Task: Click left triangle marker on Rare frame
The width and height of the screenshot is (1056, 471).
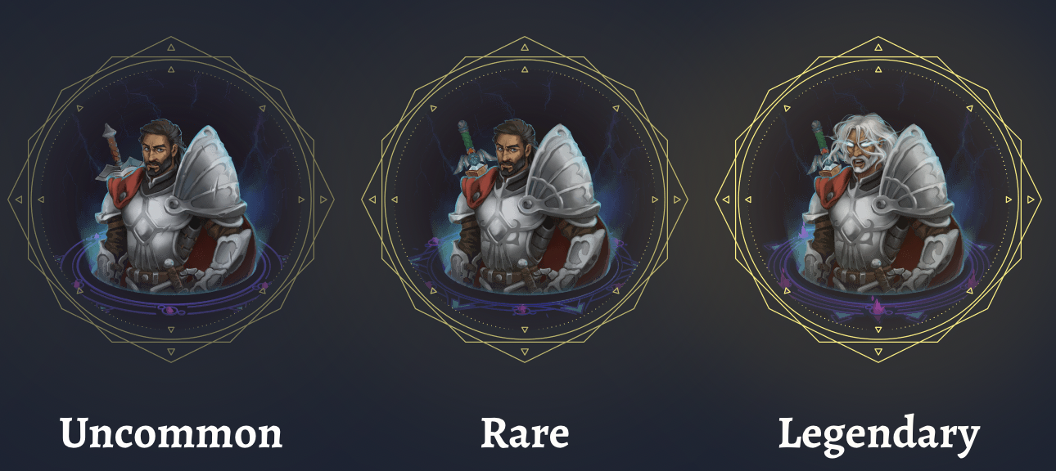Action: [372, 199]
